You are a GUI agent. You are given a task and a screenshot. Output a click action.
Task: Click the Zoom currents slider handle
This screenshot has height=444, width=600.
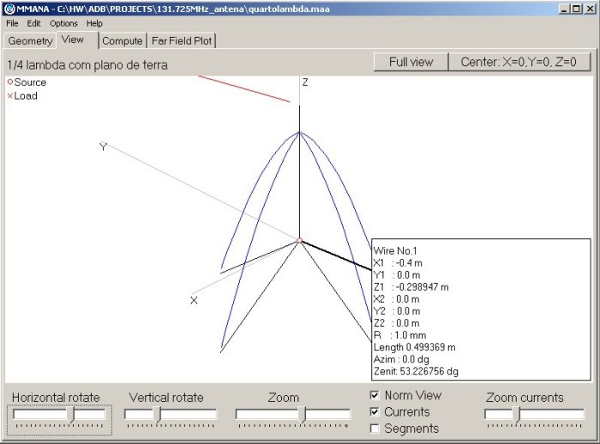click(517, 415)
